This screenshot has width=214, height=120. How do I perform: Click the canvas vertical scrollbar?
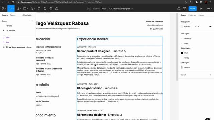click(177, 47)
